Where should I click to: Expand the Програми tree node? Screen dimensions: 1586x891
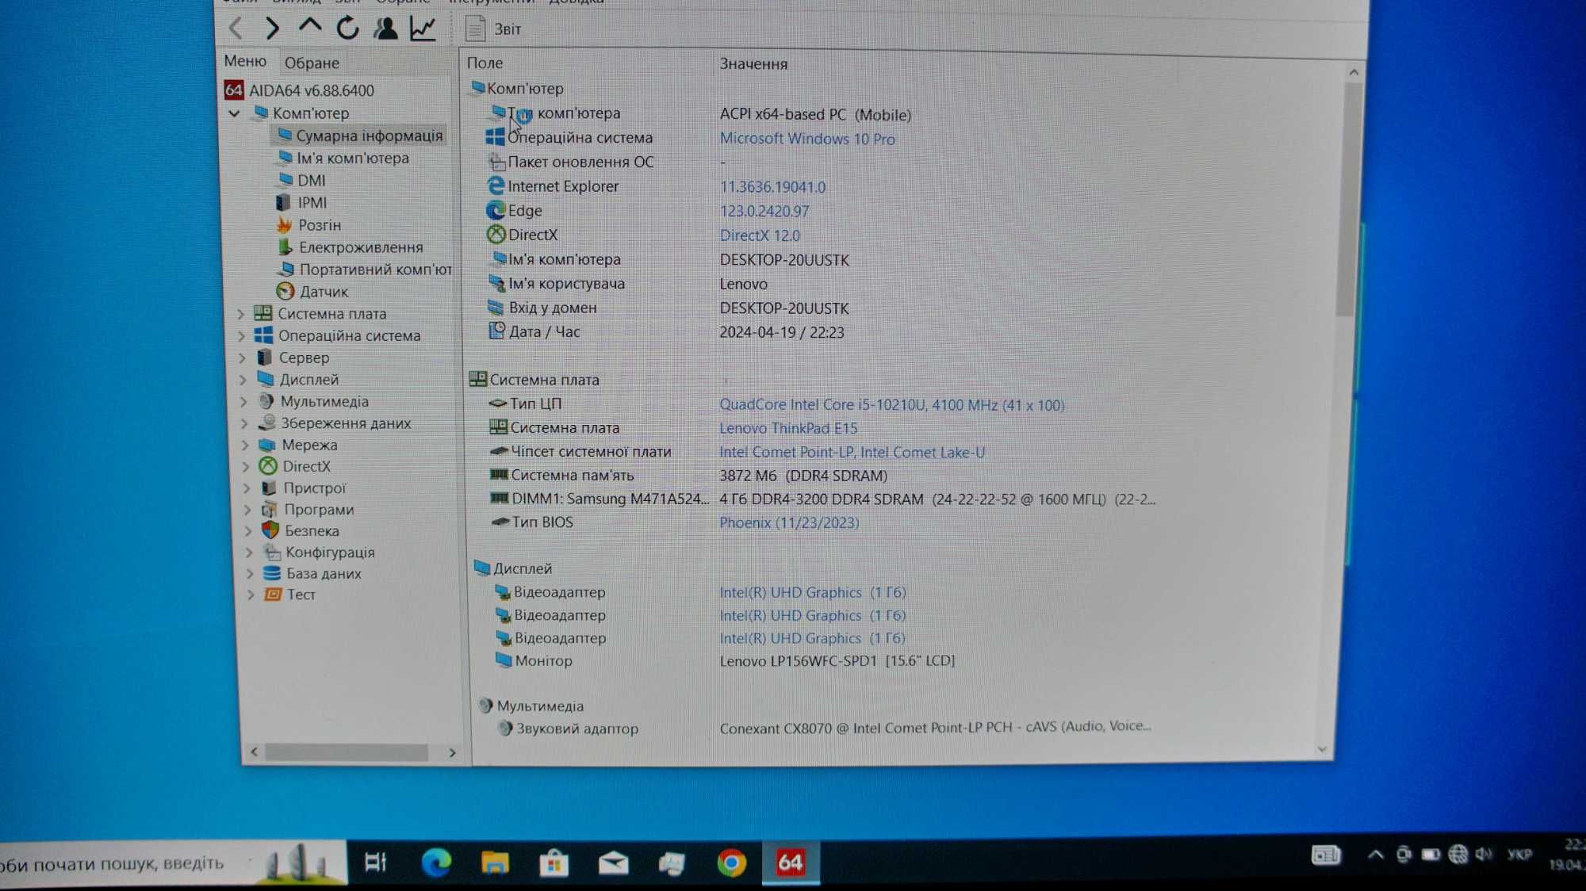[247, 510]
